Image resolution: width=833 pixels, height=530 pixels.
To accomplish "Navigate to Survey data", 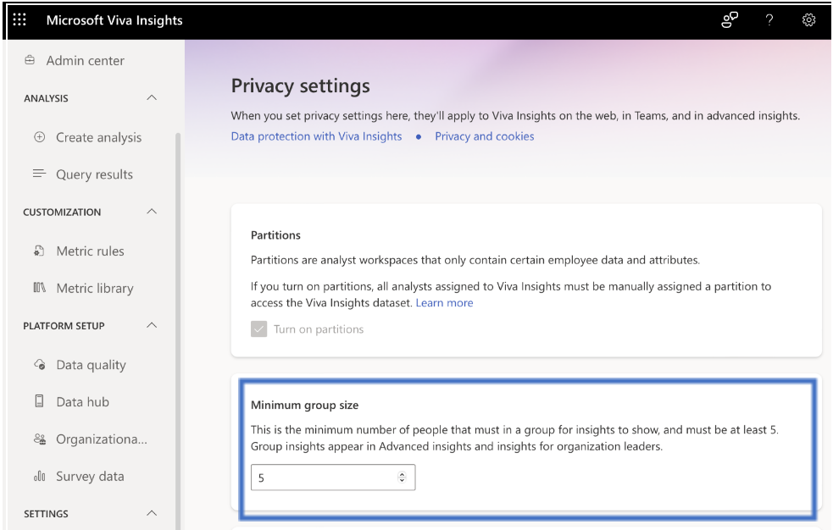I will 91,477.
